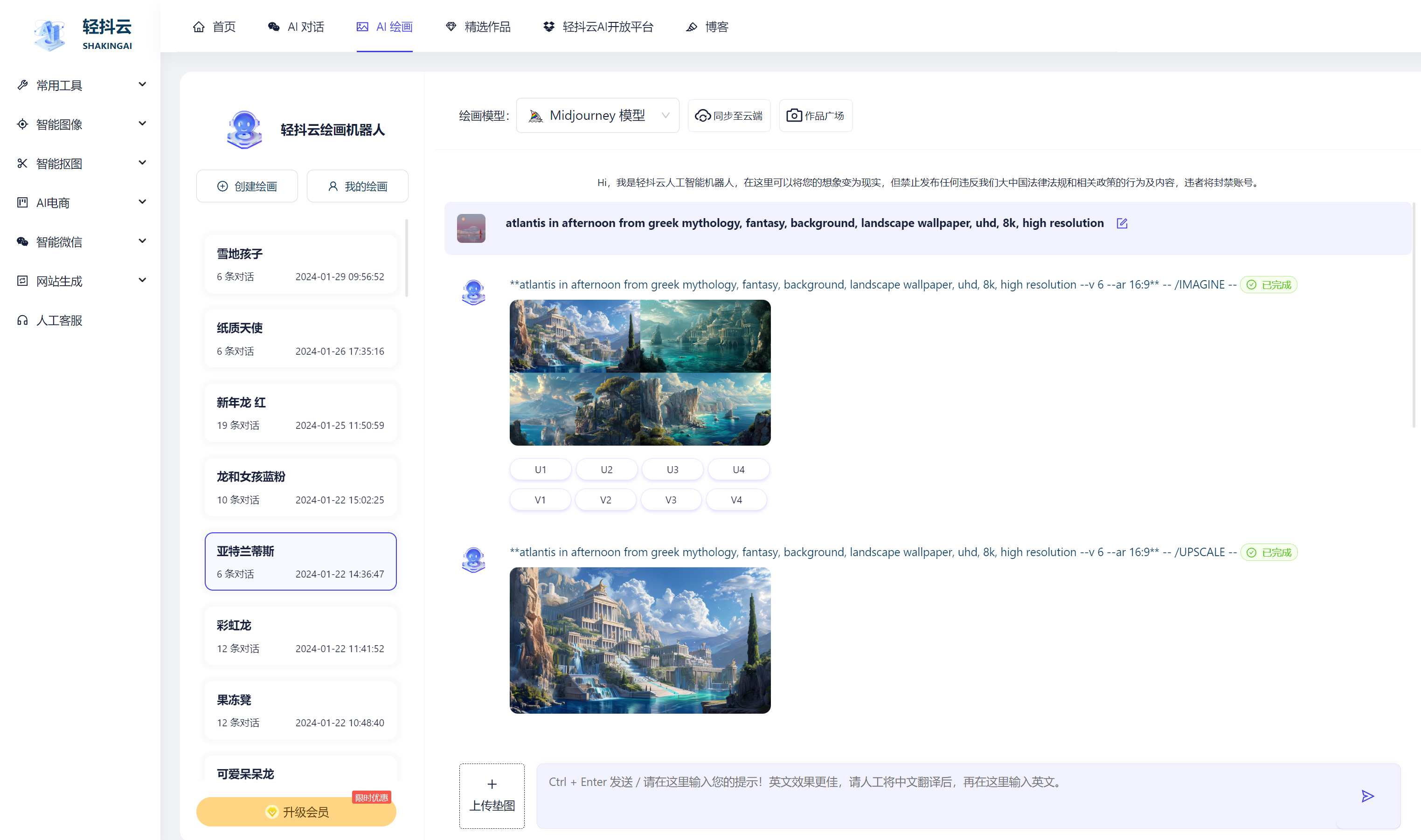
Task: Click the U1 upscale button
Action: tap(541, 469)
